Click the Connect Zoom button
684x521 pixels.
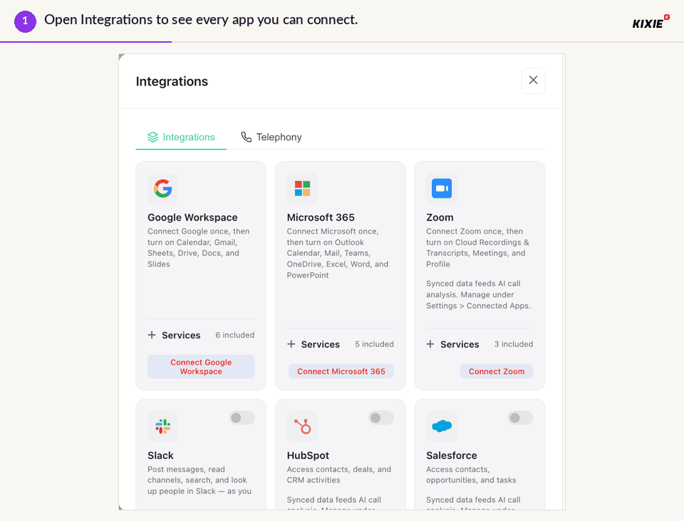(x=497, y=372)
